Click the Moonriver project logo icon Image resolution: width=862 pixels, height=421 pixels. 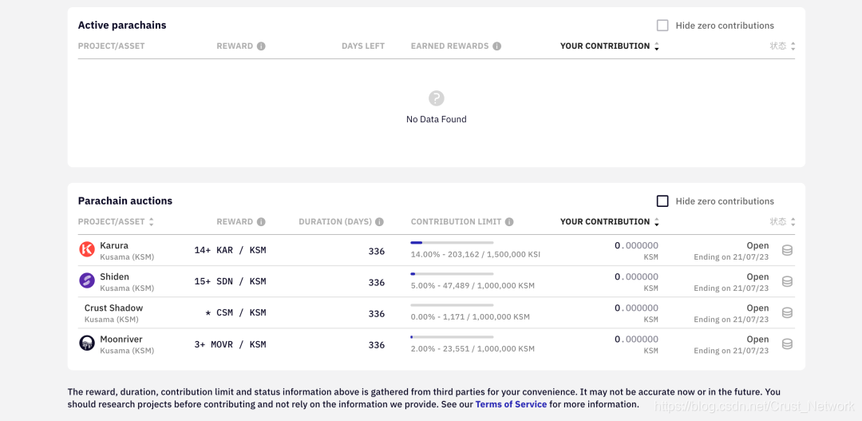pos(87,344)
